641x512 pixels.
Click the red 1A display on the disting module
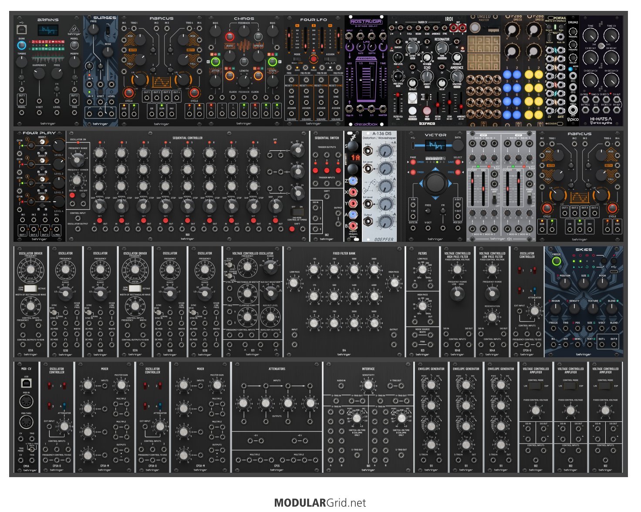point(355,157)
